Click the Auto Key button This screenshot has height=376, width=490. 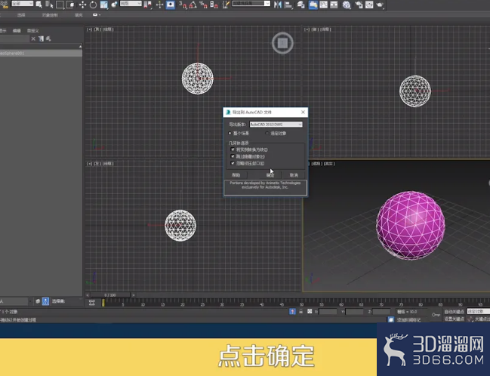pyautogui.click(x=454, y=312)
